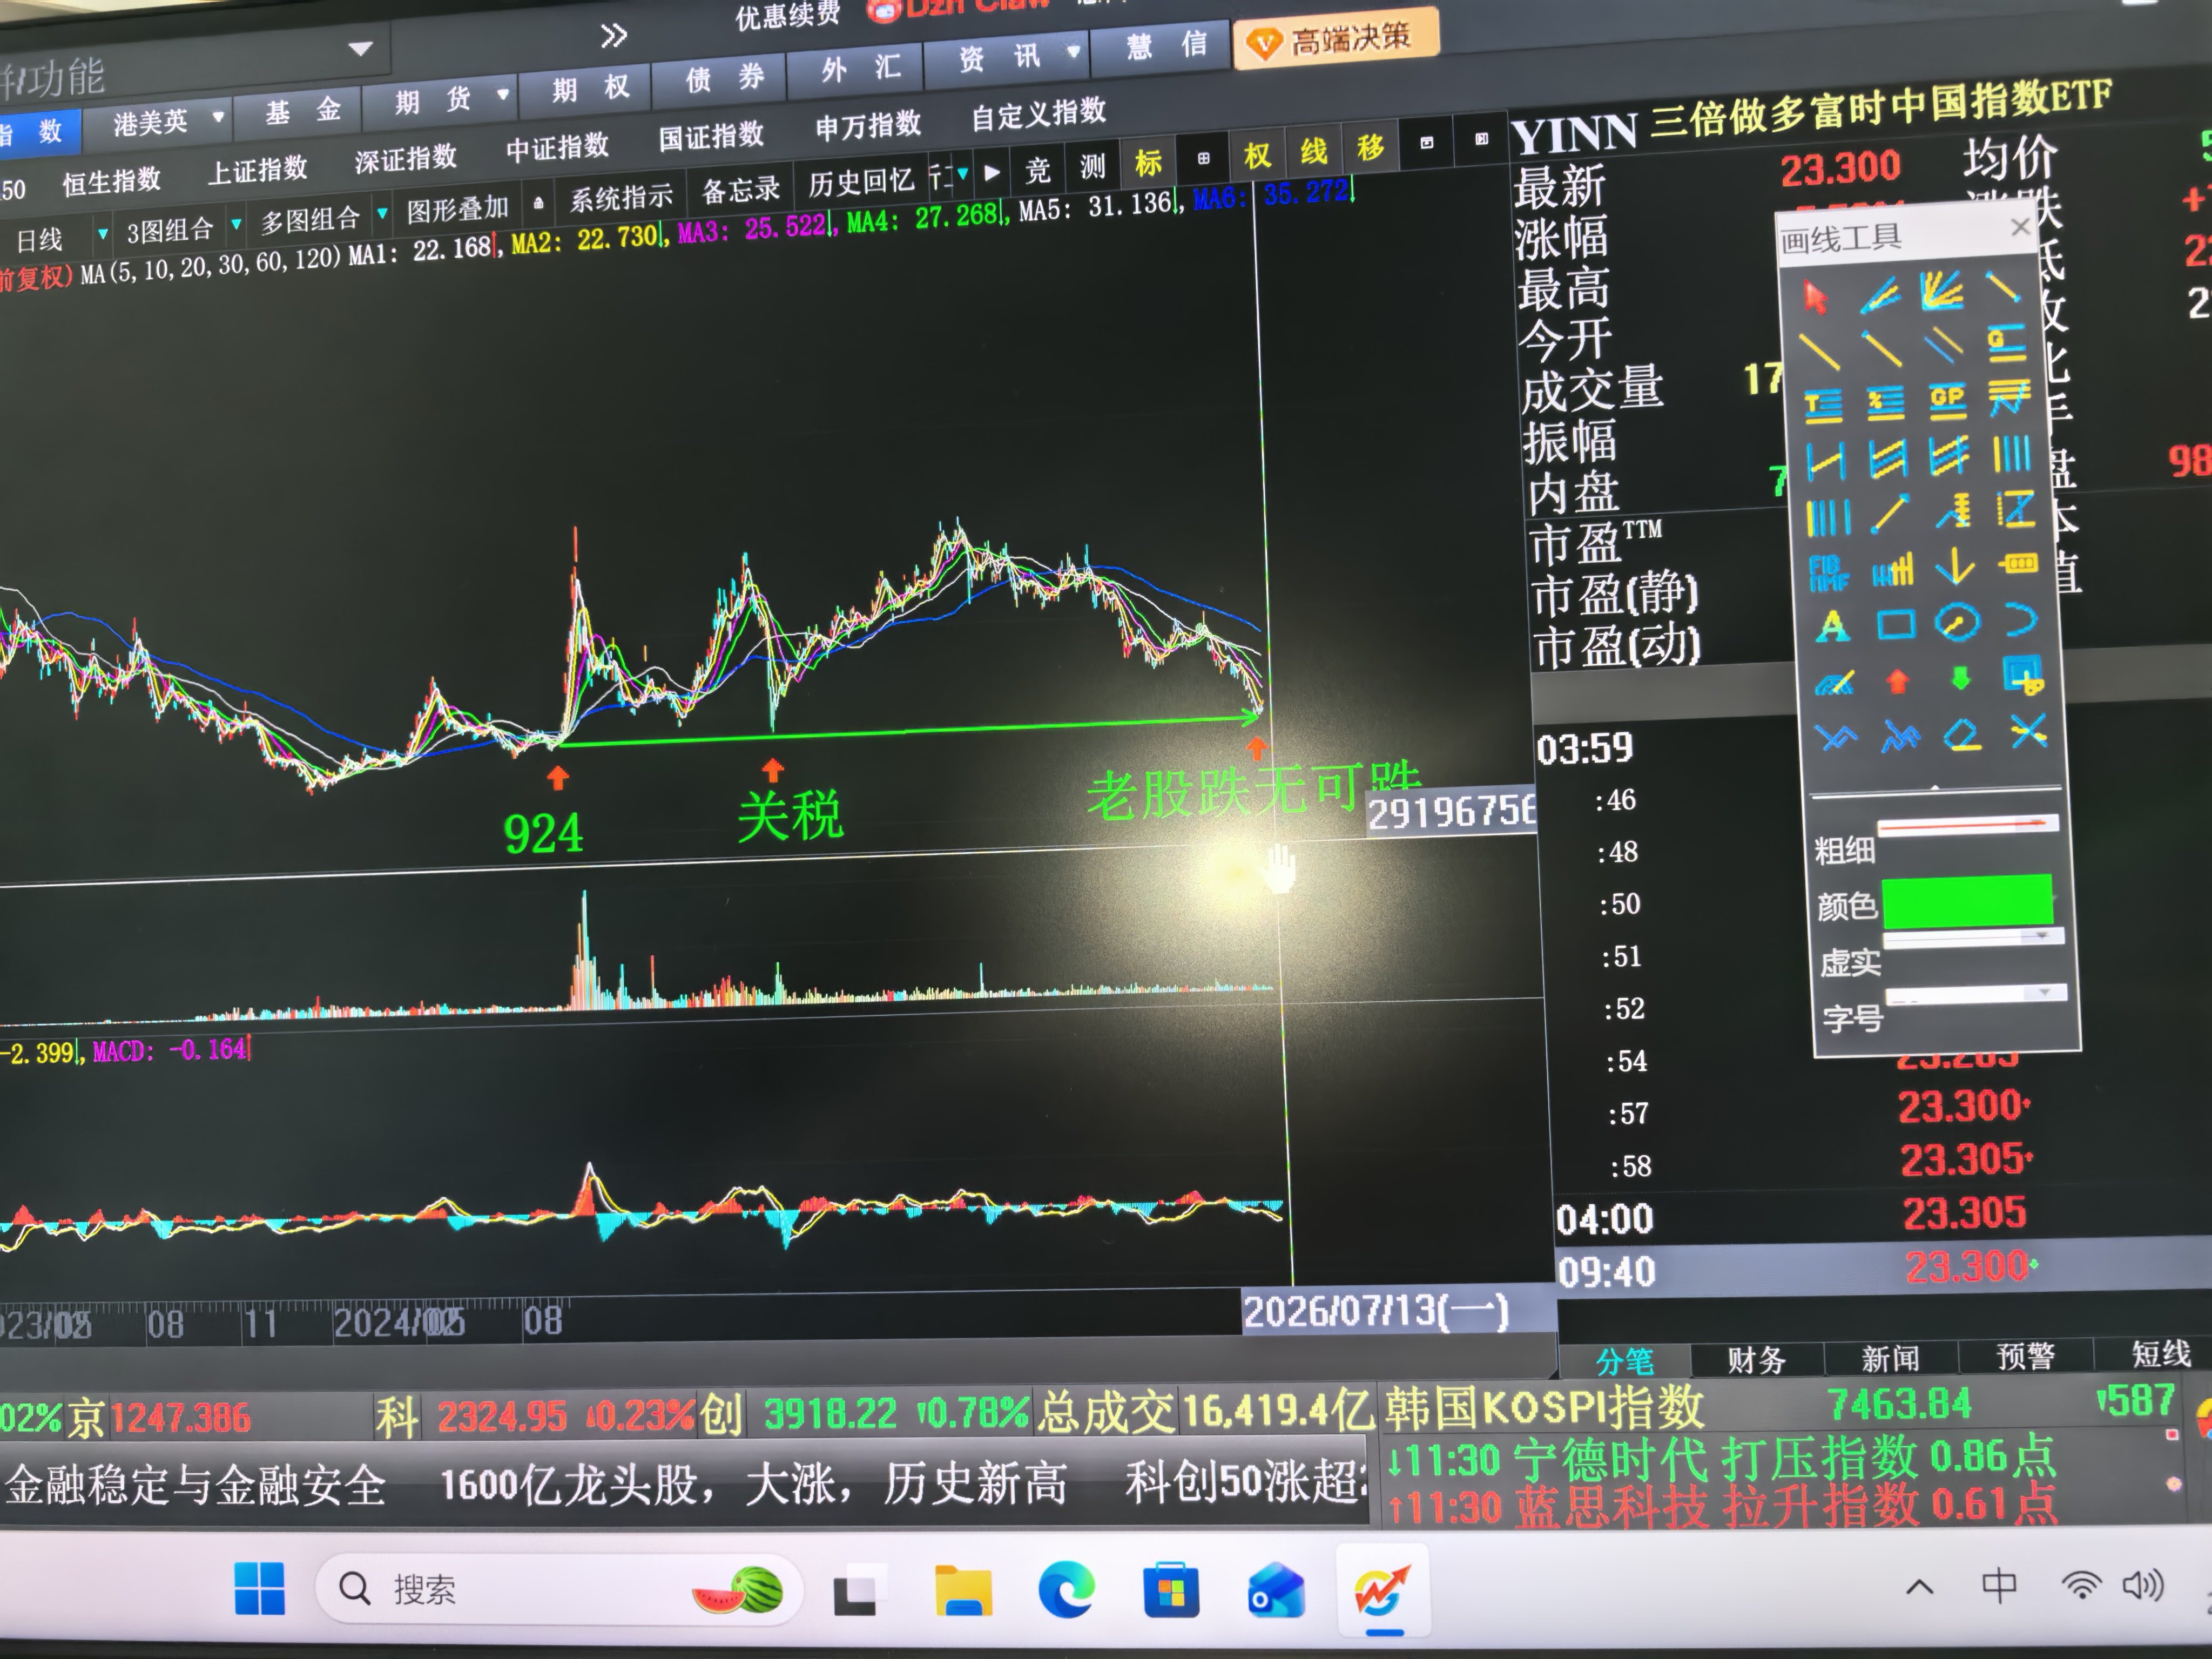Open the 上证指数 index link

click(257, 170)
